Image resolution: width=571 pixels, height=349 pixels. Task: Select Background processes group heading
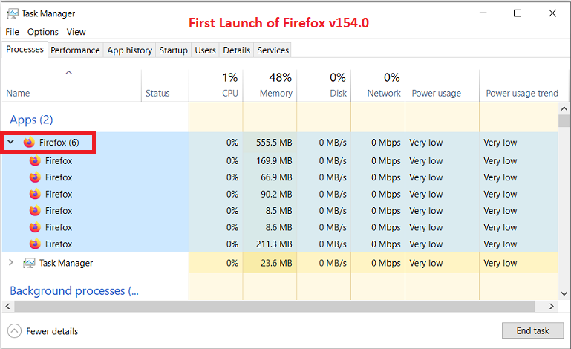click(74, 291)
